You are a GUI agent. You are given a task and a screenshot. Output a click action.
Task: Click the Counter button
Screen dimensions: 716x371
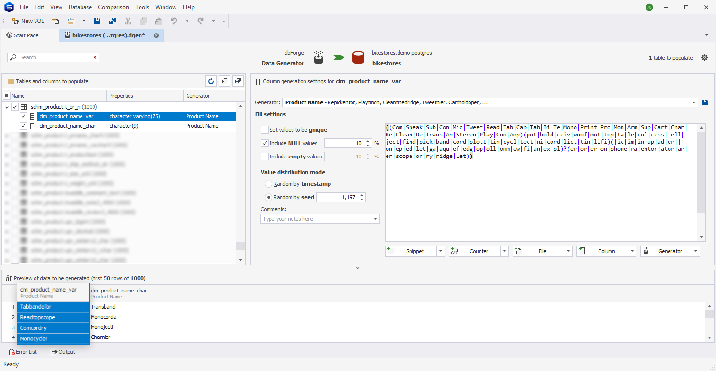(x=475, y=251)
